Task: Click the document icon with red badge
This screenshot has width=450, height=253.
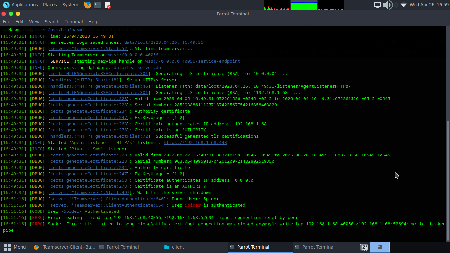Action: tap(108, 5)
